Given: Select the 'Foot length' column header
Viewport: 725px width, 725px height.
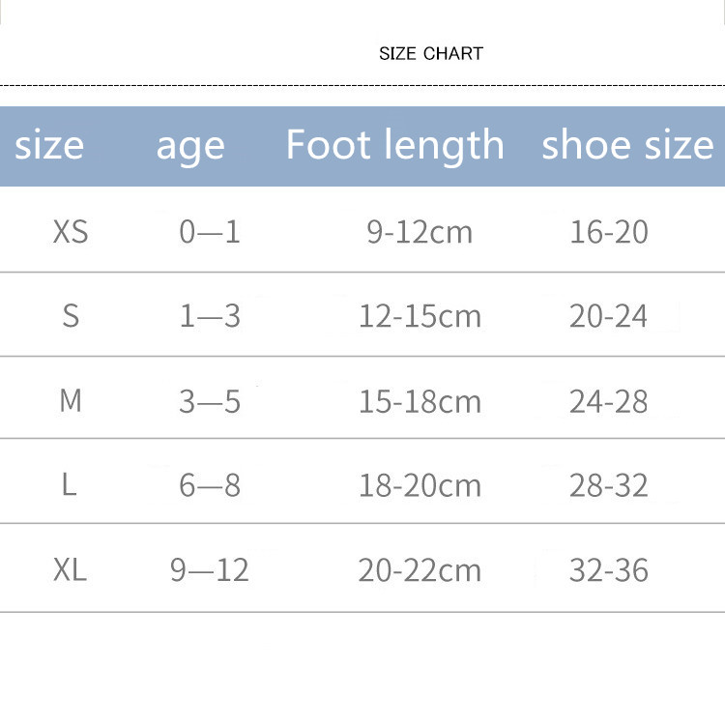Looking at the screenshot, I should [x=395, y=145].
